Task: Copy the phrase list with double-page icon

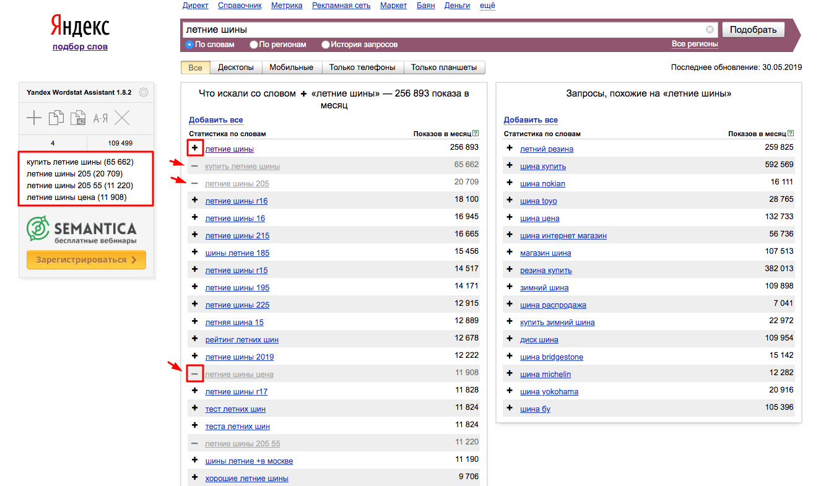Action: [56, 118]
